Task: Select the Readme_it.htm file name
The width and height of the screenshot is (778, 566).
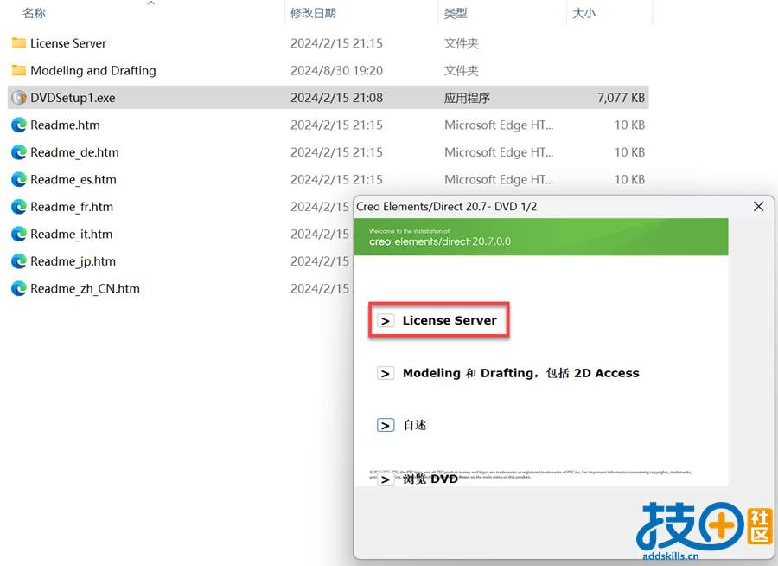Action: click(x=72, y=235)
